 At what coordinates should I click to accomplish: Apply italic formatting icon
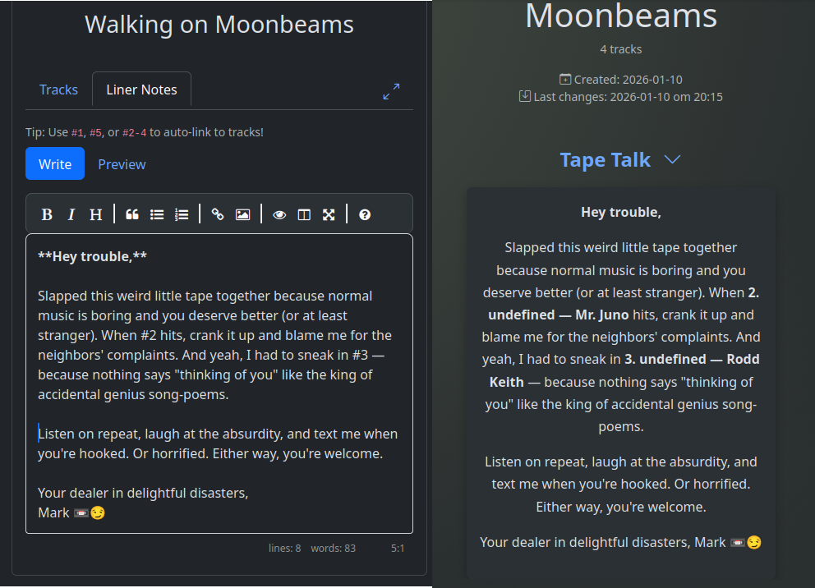(71, 214)
